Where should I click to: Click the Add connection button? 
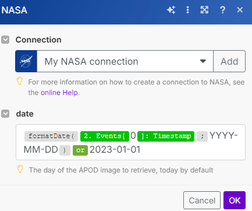(229, 61)
